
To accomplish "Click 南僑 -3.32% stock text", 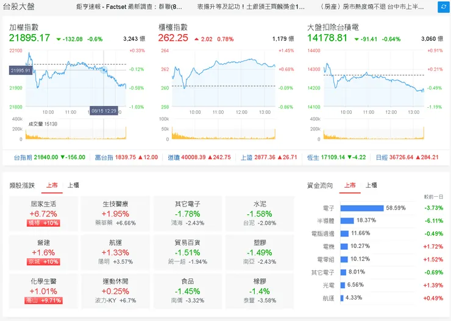I will tap(188, 301).
